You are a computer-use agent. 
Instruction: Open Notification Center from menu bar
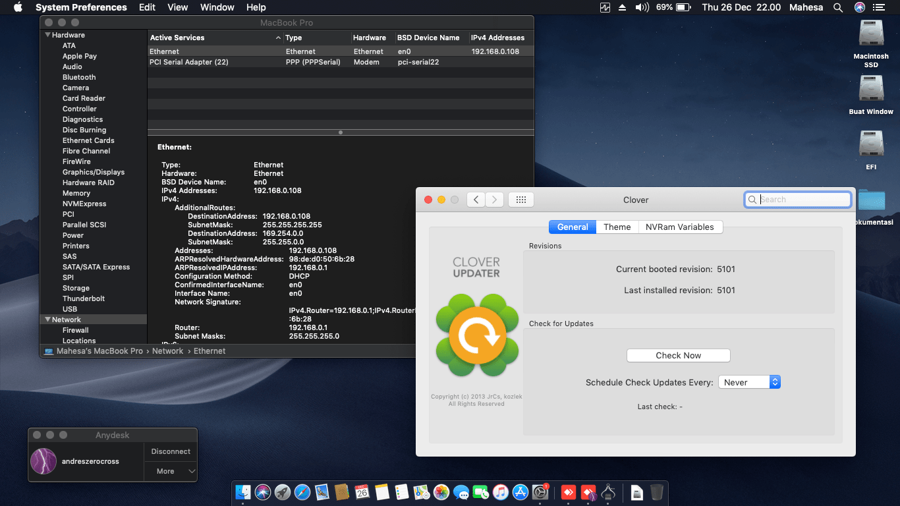tap(878, 7)
